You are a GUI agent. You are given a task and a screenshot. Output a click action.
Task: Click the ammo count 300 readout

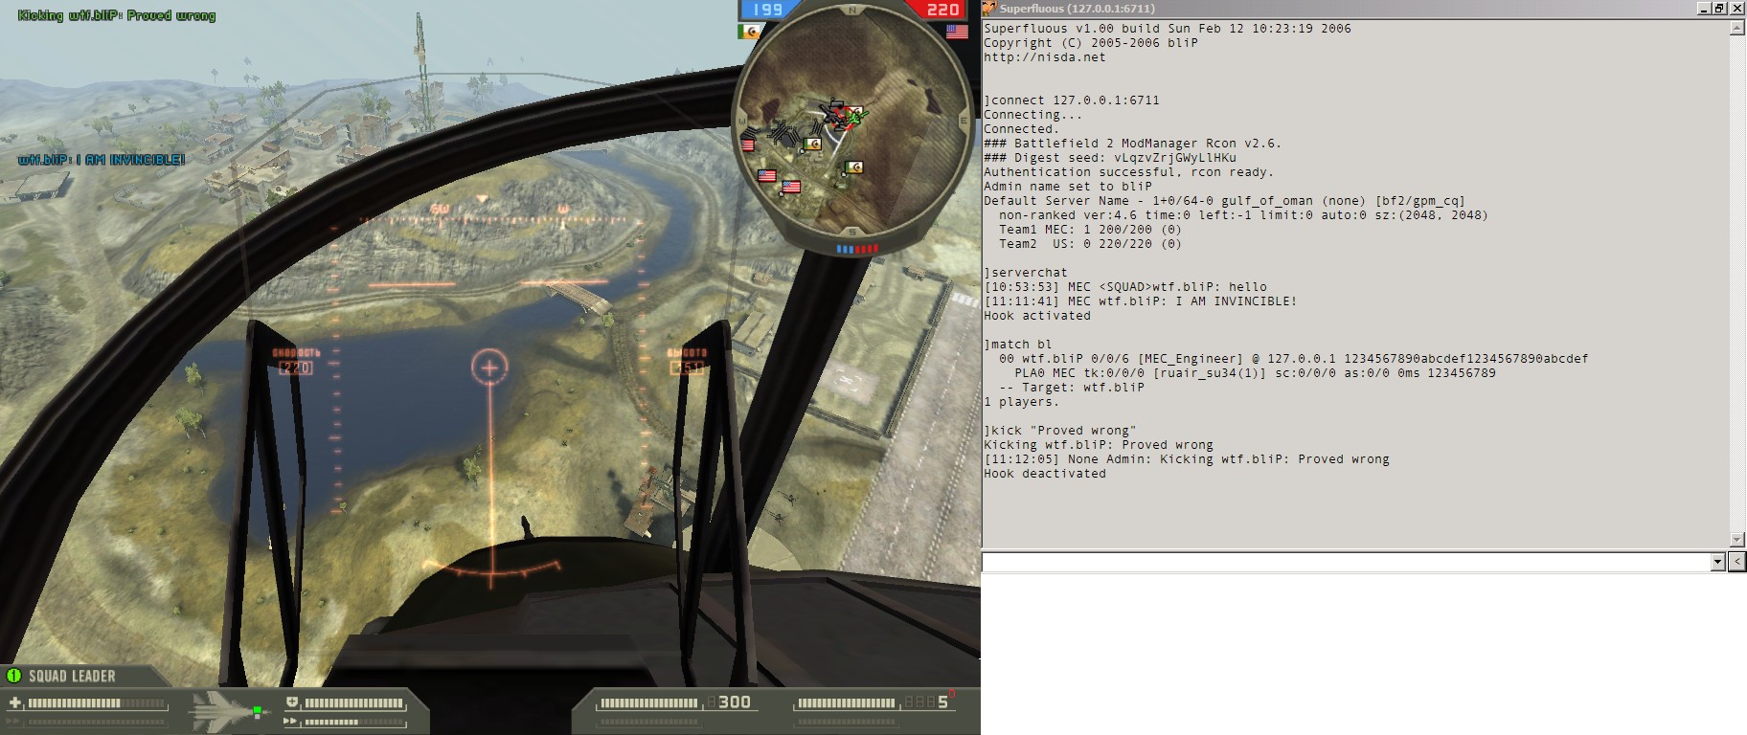click(x=735, y=702)
